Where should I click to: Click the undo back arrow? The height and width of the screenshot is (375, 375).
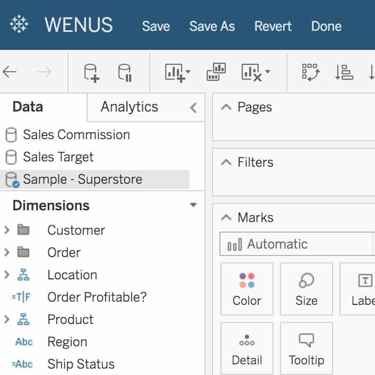(x=10, y=72)
